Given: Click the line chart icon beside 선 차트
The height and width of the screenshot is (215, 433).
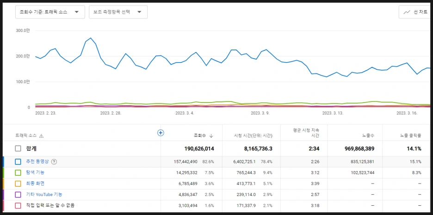Looking at the screenshot, I should 407,12.
